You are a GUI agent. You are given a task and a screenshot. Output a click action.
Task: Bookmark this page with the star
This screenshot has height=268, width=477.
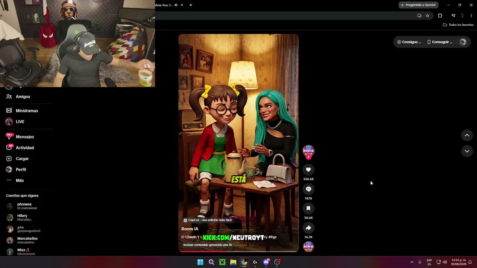point(427,16)
